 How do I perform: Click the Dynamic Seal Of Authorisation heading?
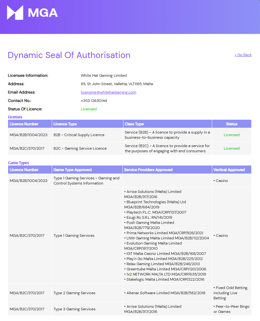pos(69,55)
